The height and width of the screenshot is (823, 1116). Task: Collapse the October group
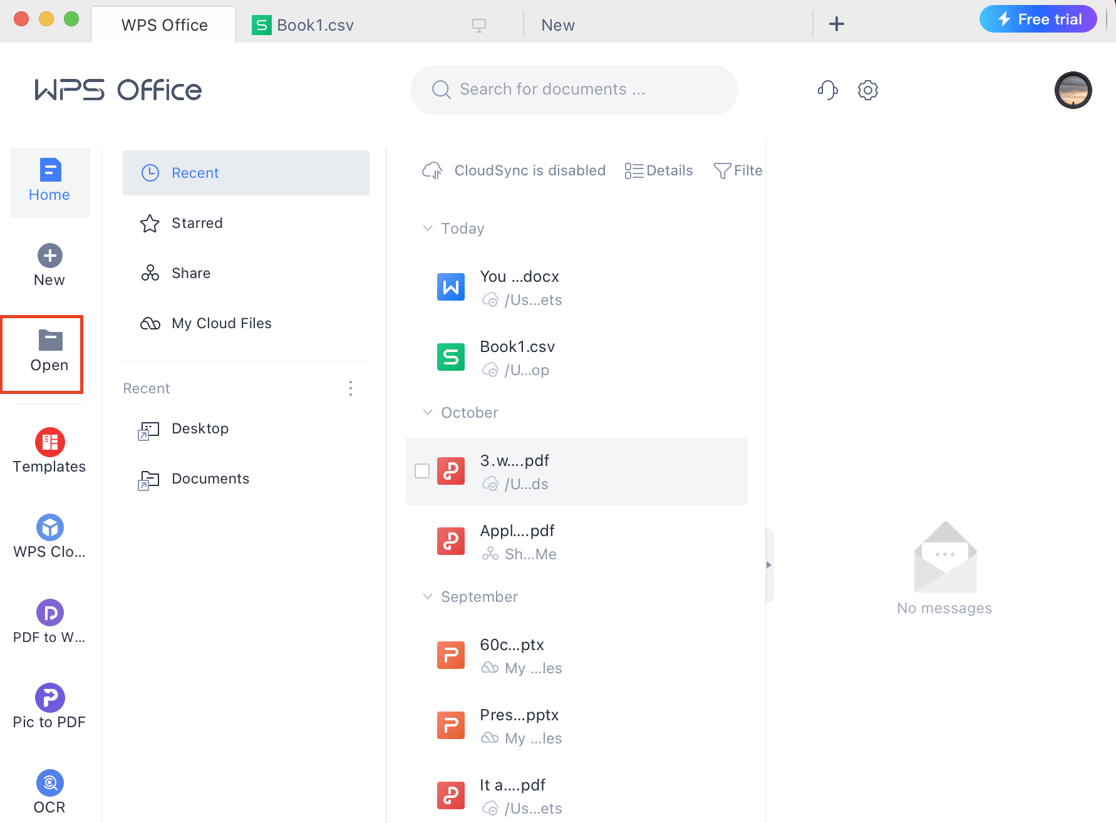coord(428,412)
